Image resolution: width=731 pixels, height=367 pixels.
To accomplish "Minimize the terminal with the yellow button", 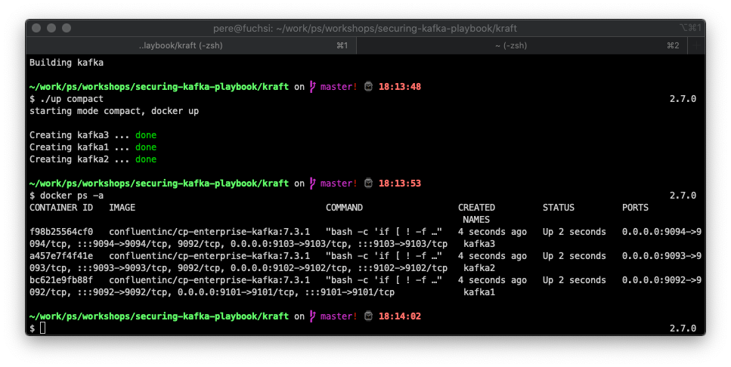I will (x=51, y=28).
